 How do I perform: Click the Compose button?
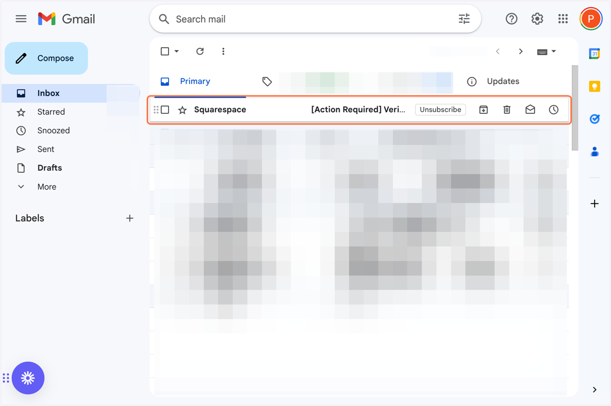[46, 58]
